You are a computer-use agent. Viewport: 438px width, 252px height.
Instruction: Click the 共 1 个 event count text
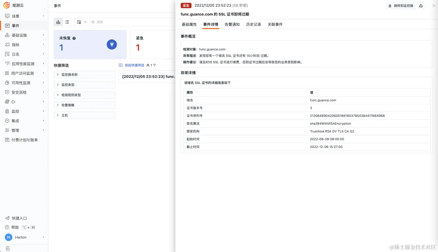click(x=151, y=65)
